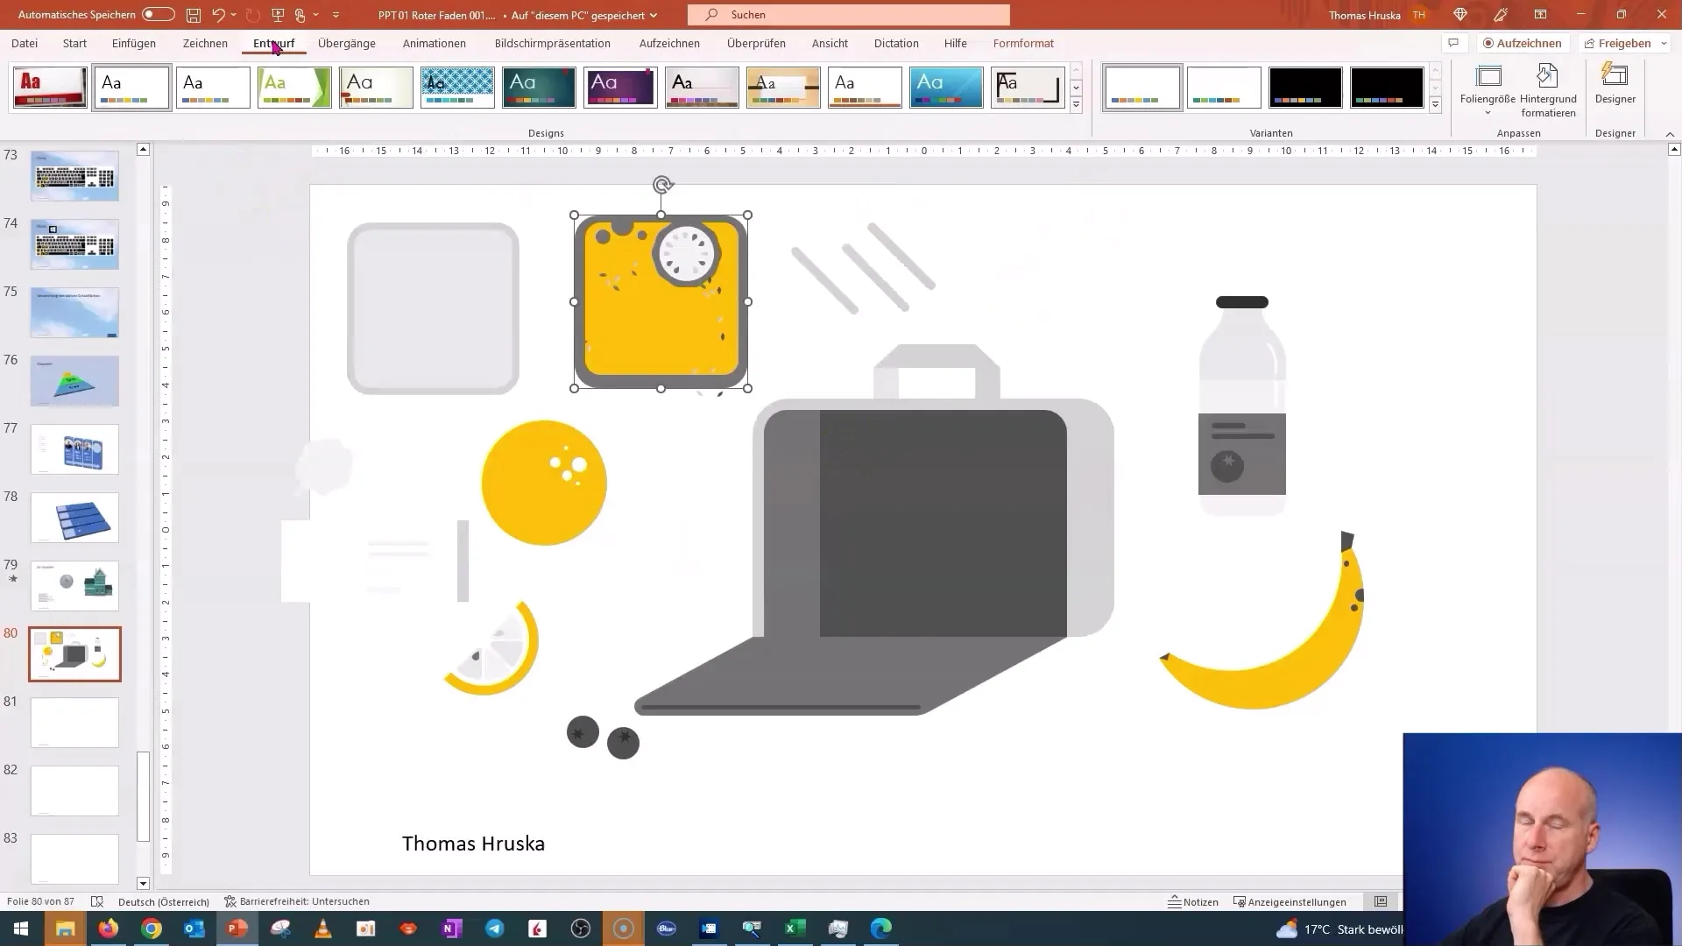Click the pen/ink icon in title bar
The image size is (1682, 946).
point(1501,15)
